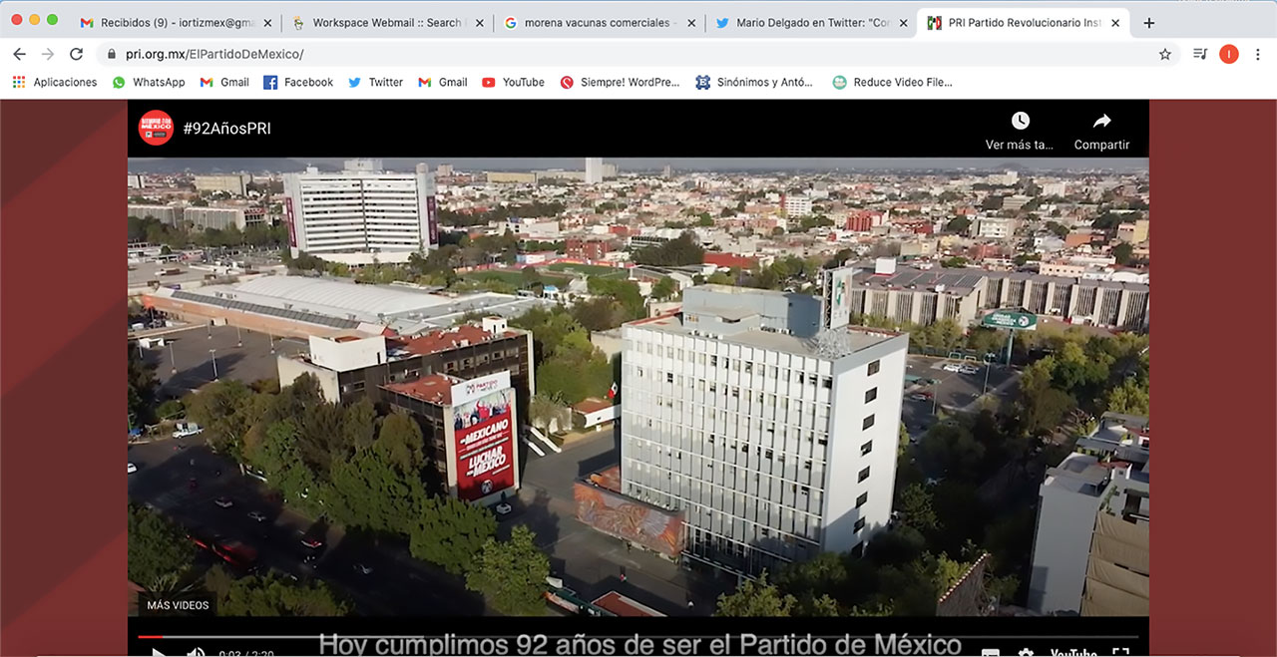This screenshot has width=1277, height=657.
Task: Open the media control playlist icon
Action: coord(1200,55)
